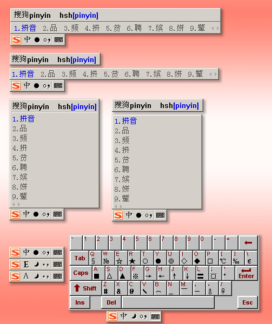Image resolution: width=272 pixels, height=324 pixels.
Task: Click the Caps key on the soft keyboard
Action: pyautogui.click(x=81, y=273)
